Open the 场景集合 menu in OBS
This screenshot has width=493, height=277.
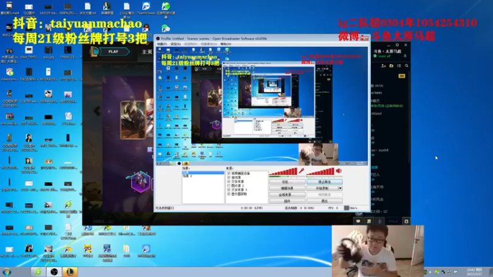pos(208,44)
